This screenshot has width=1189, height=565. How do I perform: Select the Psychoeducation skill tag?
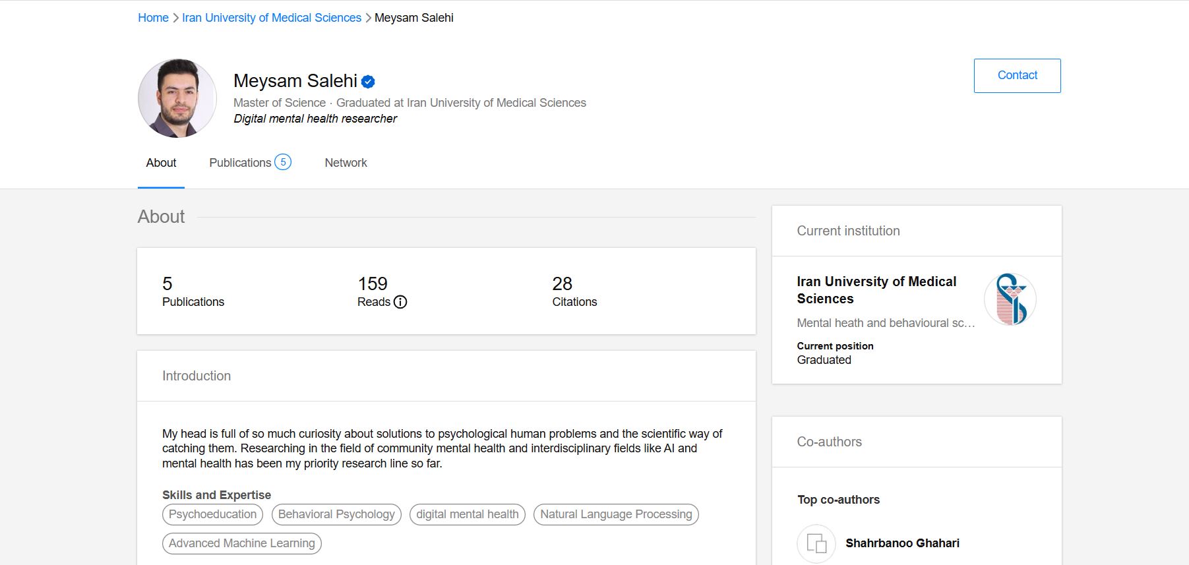click(x=212, y=514)
